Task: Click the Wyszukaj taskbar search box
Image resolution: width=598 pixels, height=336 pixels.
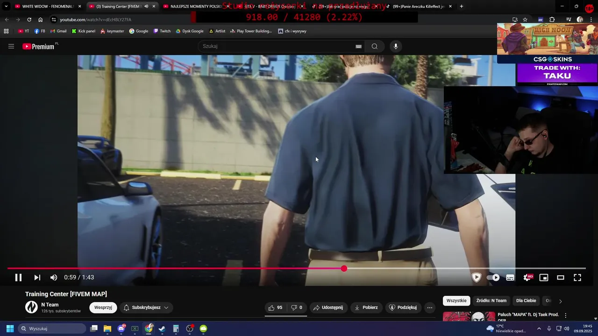Action: coord(52,329)
